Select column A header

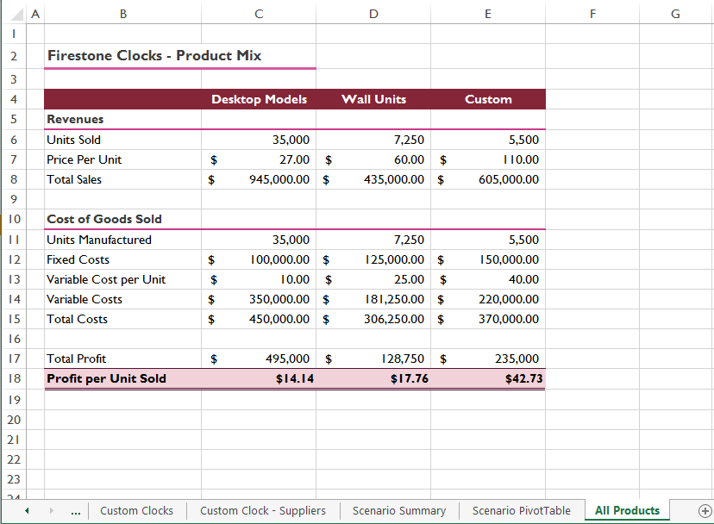point(35,14)
